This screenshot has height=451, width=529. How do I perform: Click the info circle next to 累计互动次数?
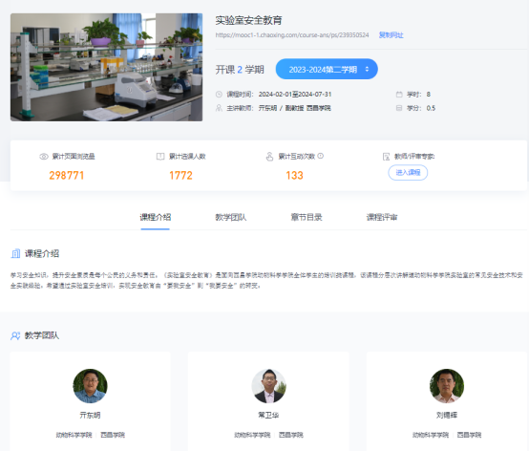tap(321, 156)
